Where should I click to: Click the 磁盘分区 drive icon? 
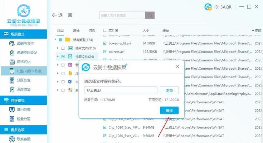click(x=12, y=119)
